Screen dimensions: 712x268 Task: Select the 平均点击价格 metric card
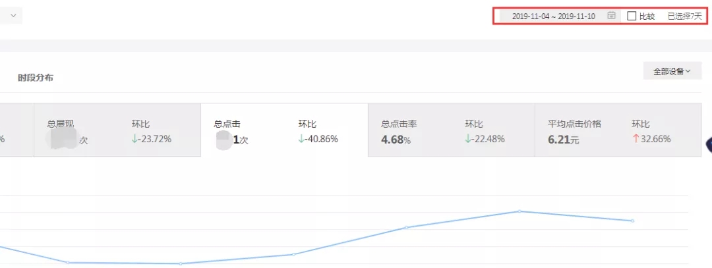(x=618, y=130)
